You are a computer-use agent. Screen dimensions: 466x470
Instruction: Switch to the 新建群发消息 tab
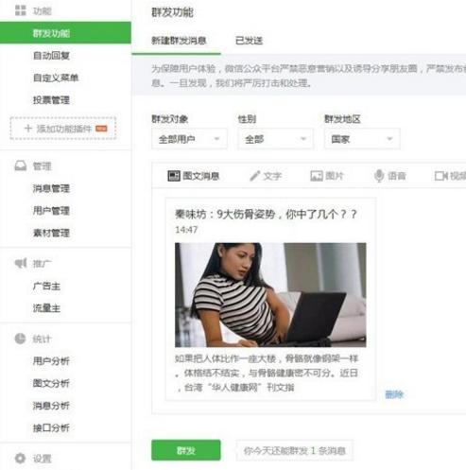click(179, 41)
